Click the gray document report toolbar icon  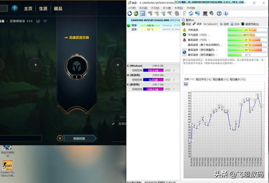point(185,13)
